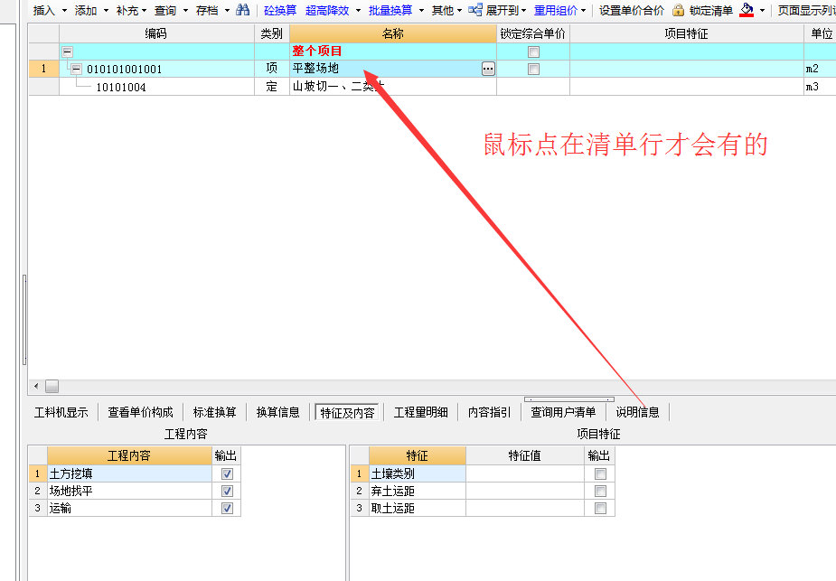Switch to 查询用户清单 tab
This screenshot has height=581, width=836.
click(563, 412)
